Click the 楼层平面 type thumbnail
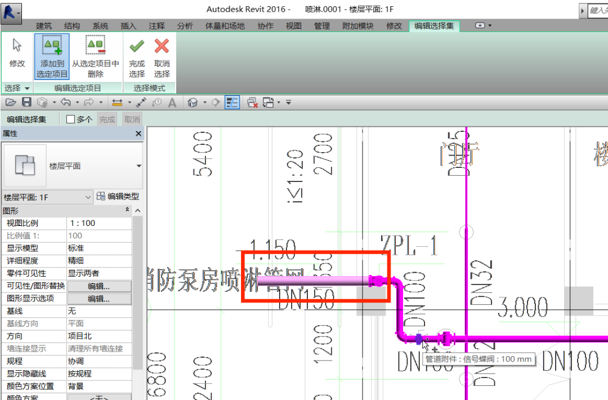This screenshot has height=400, width=608. [25, 166]
